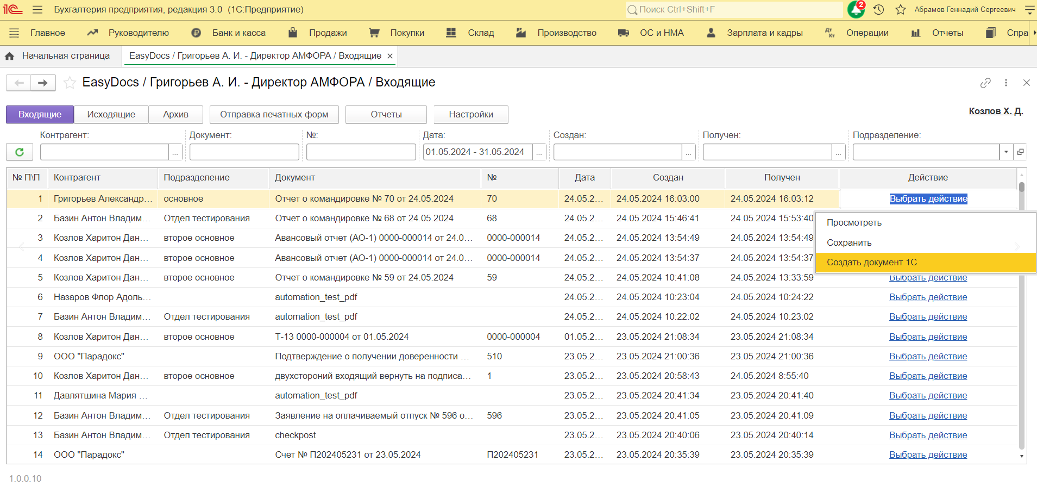Click the home icon for Начальная страница

coord(10,56)
